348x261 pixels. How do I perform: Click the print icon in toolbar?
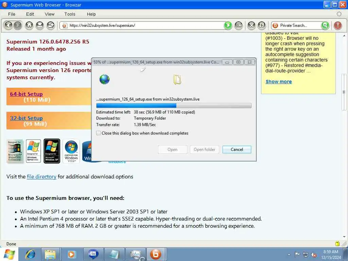[x=40, y=25]
